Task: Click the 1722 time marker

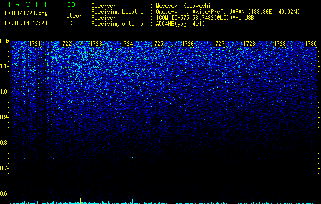Action: [x=65, y=44]
